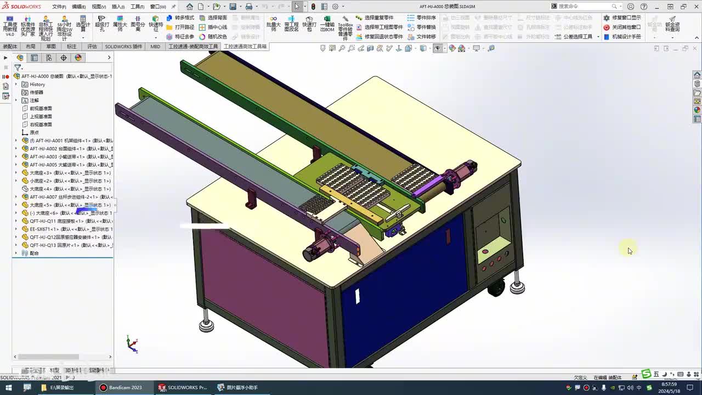
Task: Open the 文件(F) menu
Action: (59, 7)
